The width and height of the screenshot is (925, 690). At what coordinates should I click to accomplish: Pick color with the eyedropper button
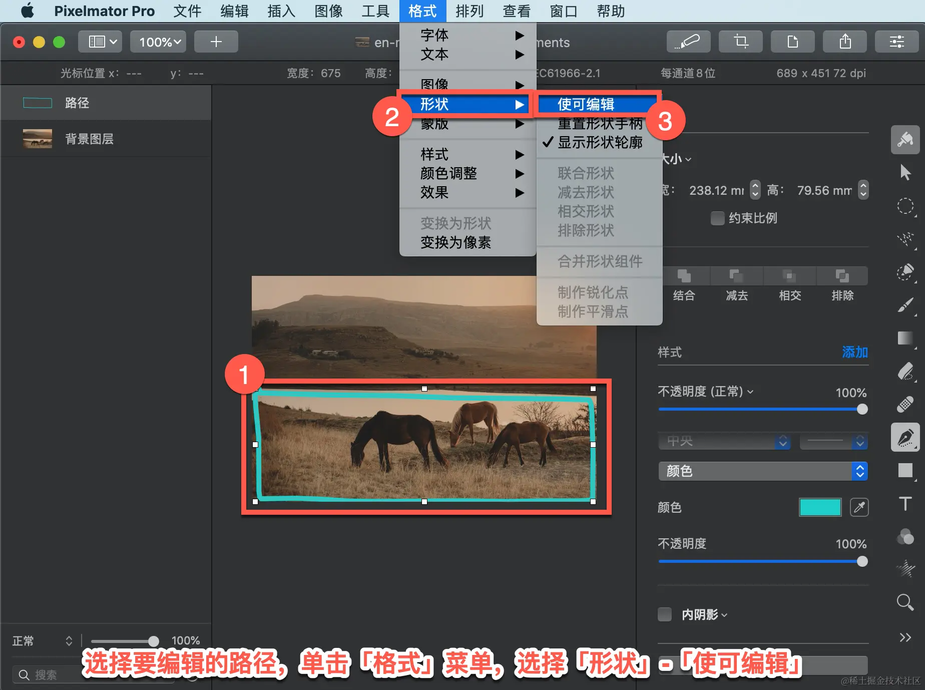tap(859, 507)
